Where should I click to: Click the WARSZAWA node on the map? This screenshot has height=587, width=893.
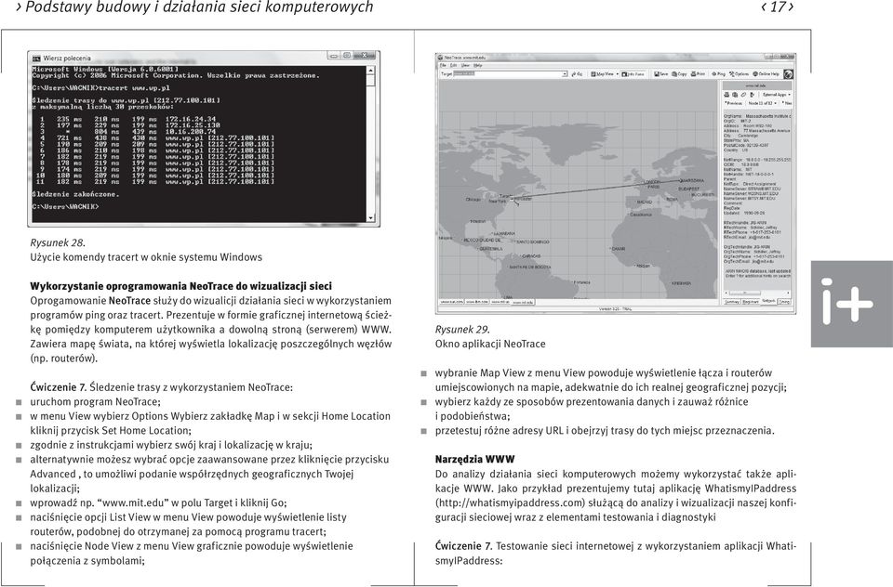pos(691,180)
